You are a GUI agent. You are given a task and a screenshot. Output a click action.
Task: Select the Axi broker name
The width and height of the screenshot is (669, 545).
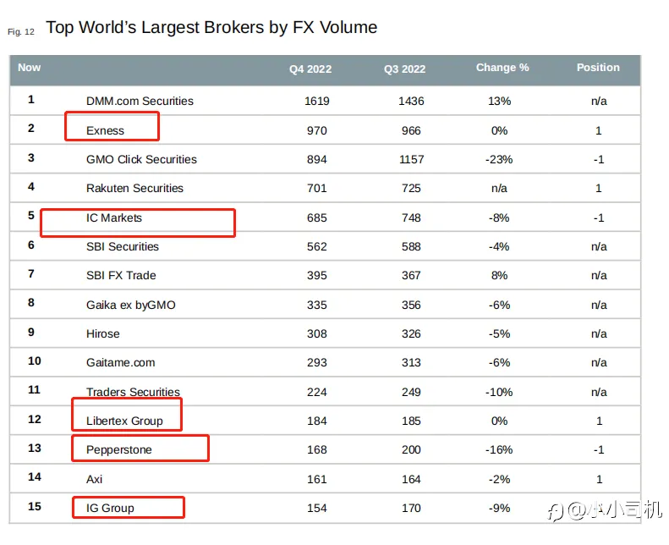[x=94, y=479]
